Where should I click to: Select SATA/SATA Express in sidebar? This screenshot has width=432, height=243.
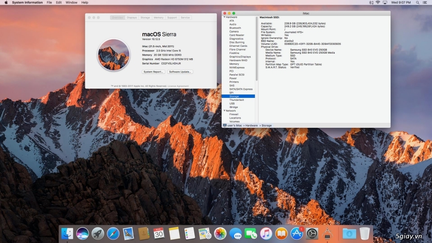coord(241,89)
